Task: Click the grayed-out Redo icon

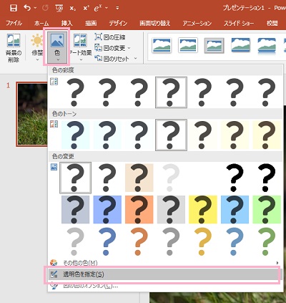Action: click(x=45, y=8)
